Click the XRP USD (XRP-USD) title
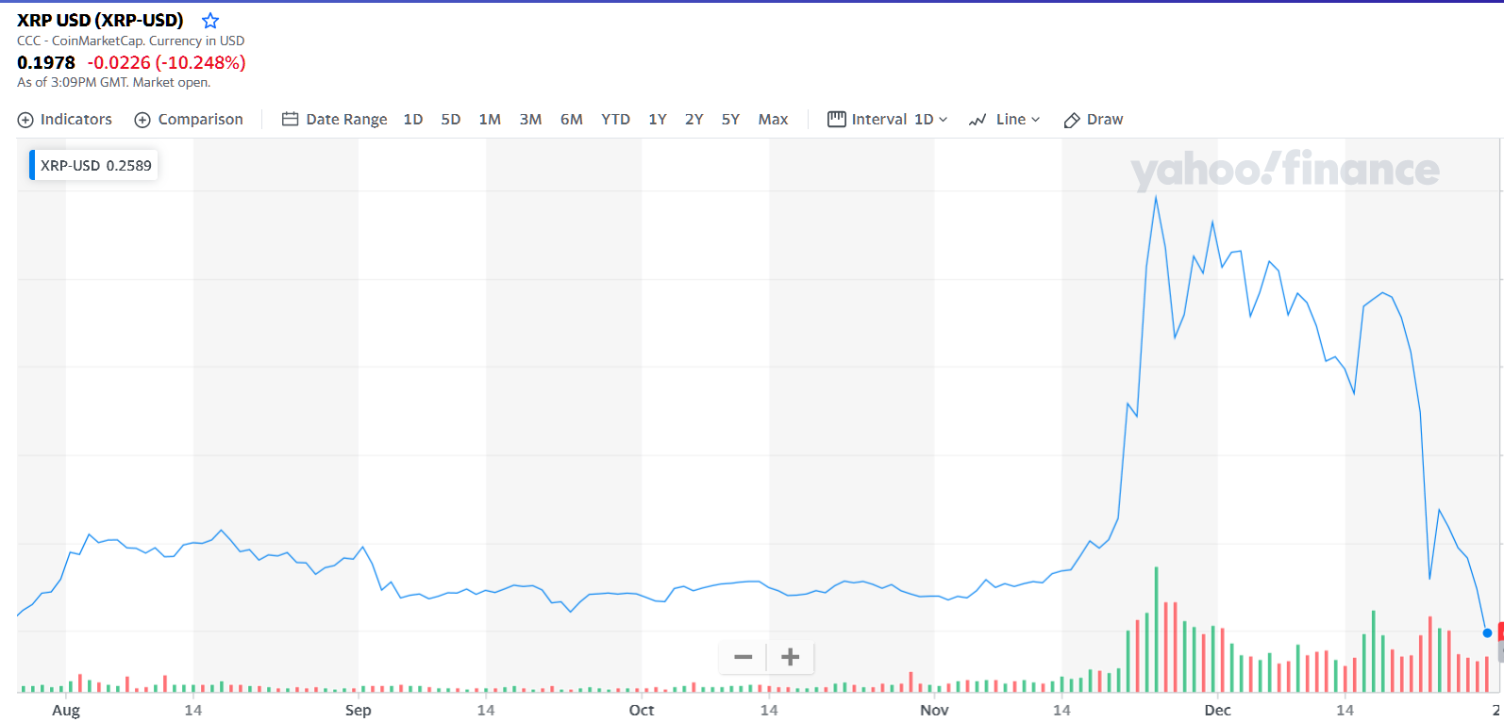Viewport: 1504px width, 722px height. [x=100, y=20]
